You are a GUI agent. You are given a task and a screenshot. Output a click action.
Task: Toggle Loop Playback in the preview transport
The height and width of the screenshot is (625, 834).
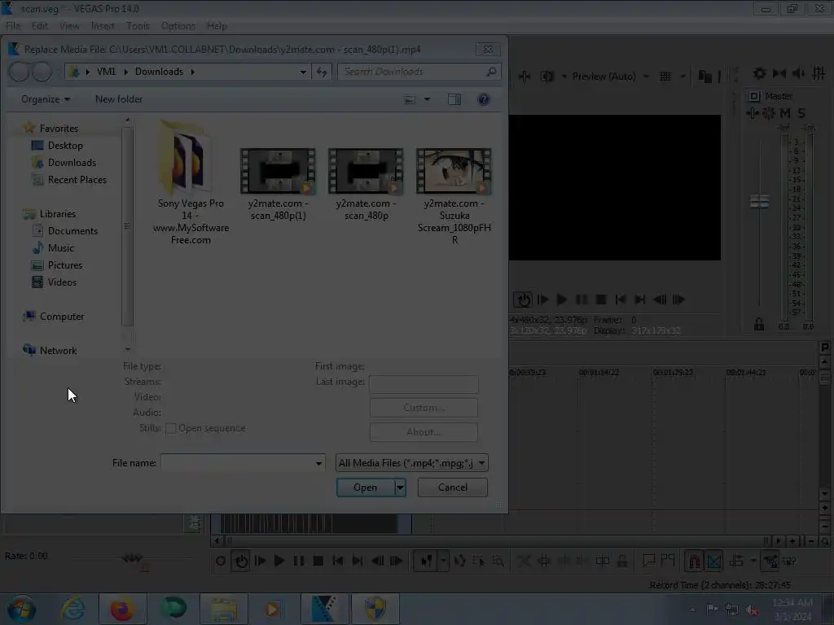(523, 299)
